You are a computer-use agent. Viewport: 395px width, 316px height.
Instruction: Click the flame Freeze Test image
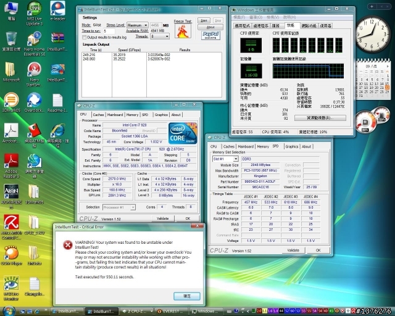[x=183, y=31]
